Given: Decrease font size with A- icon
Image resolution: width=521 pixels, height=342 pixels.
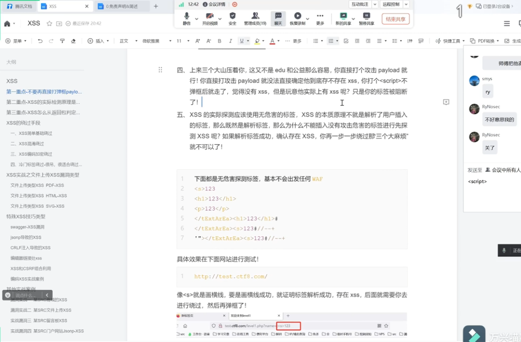Looking at the screenshot, I should pos(209,41).
